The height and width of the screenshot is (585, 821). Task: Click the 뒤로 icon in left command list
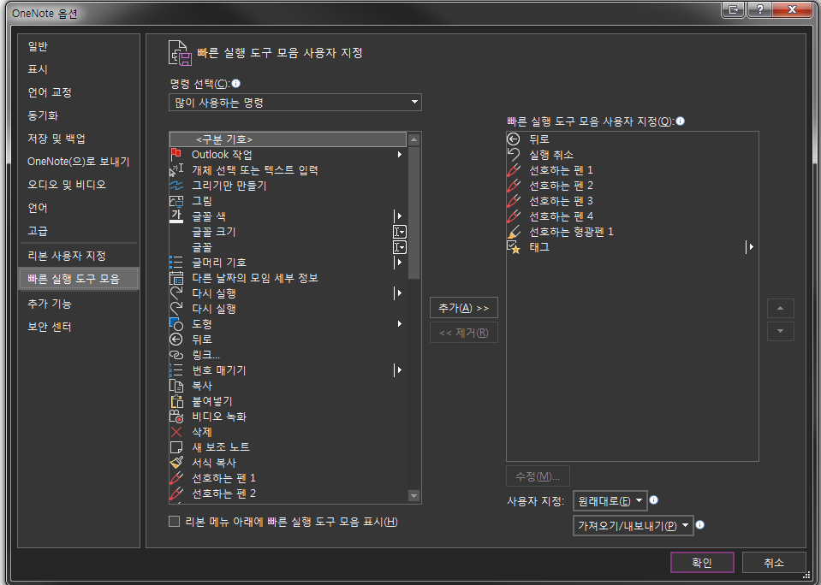(176, 339)
